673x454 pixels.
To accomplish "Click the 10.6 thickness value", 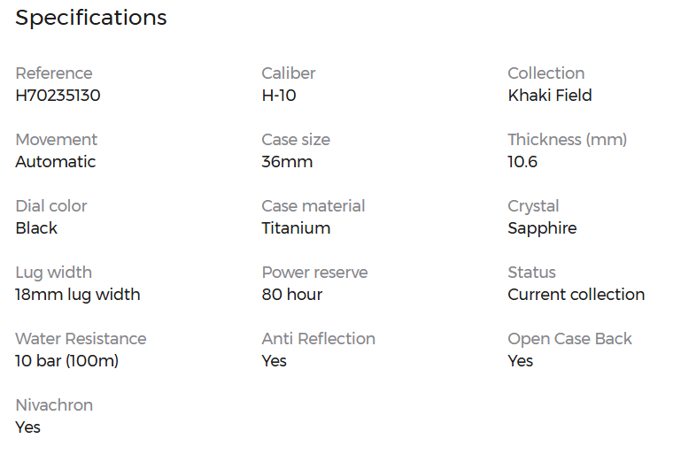I will pos(522,162).
